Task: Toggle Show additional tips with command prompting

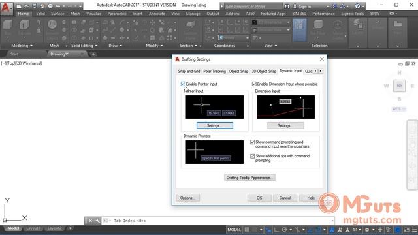Action: [253, 156]
